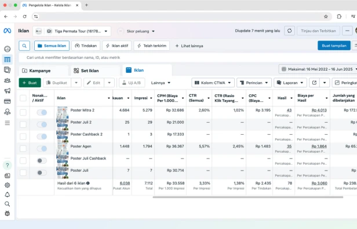The height and width of the screenshot is (229, 357).
Task: Open the help question mark icon
Action: [x=8, y=165]
